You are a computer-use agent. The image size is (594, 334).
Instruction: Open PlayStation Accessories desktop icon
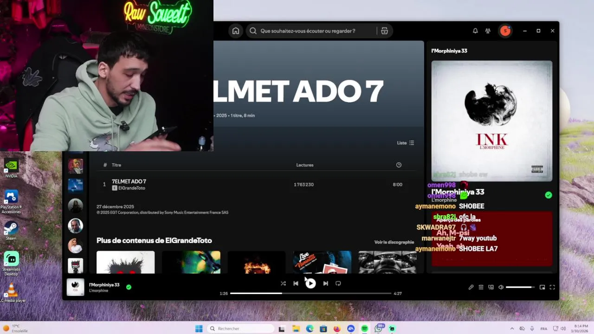click(11, 202)
